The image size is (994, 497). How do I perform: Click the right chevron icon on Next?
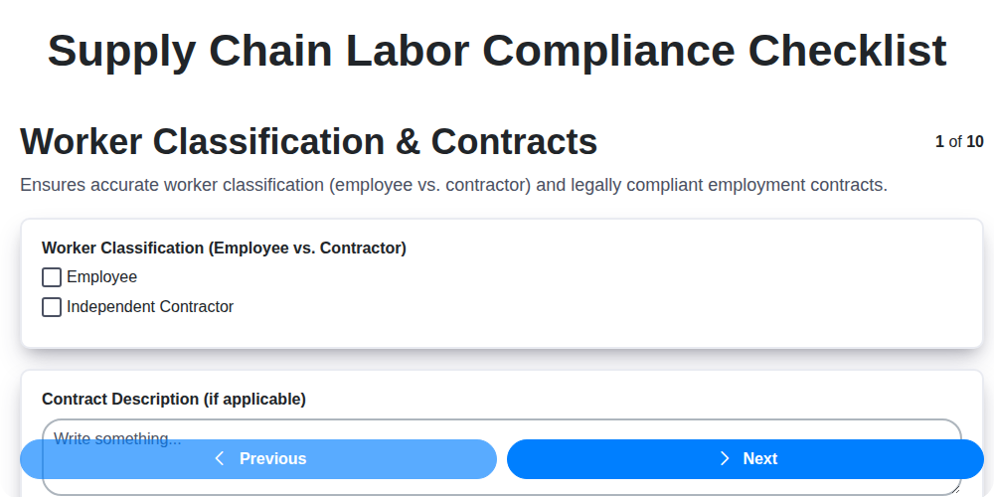point(725,458)
